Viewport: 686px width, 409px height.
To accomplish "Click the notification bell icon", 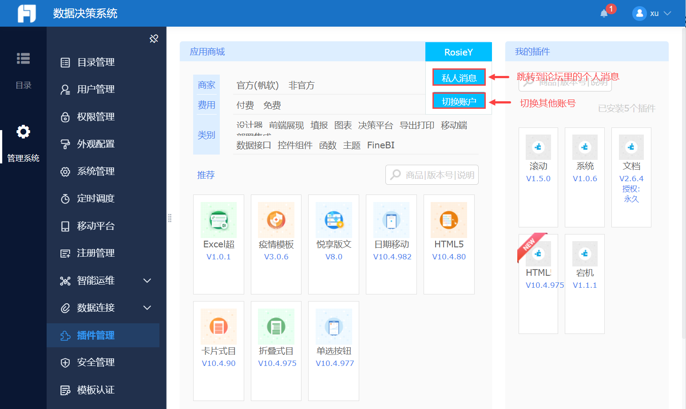I will [604, 13].
